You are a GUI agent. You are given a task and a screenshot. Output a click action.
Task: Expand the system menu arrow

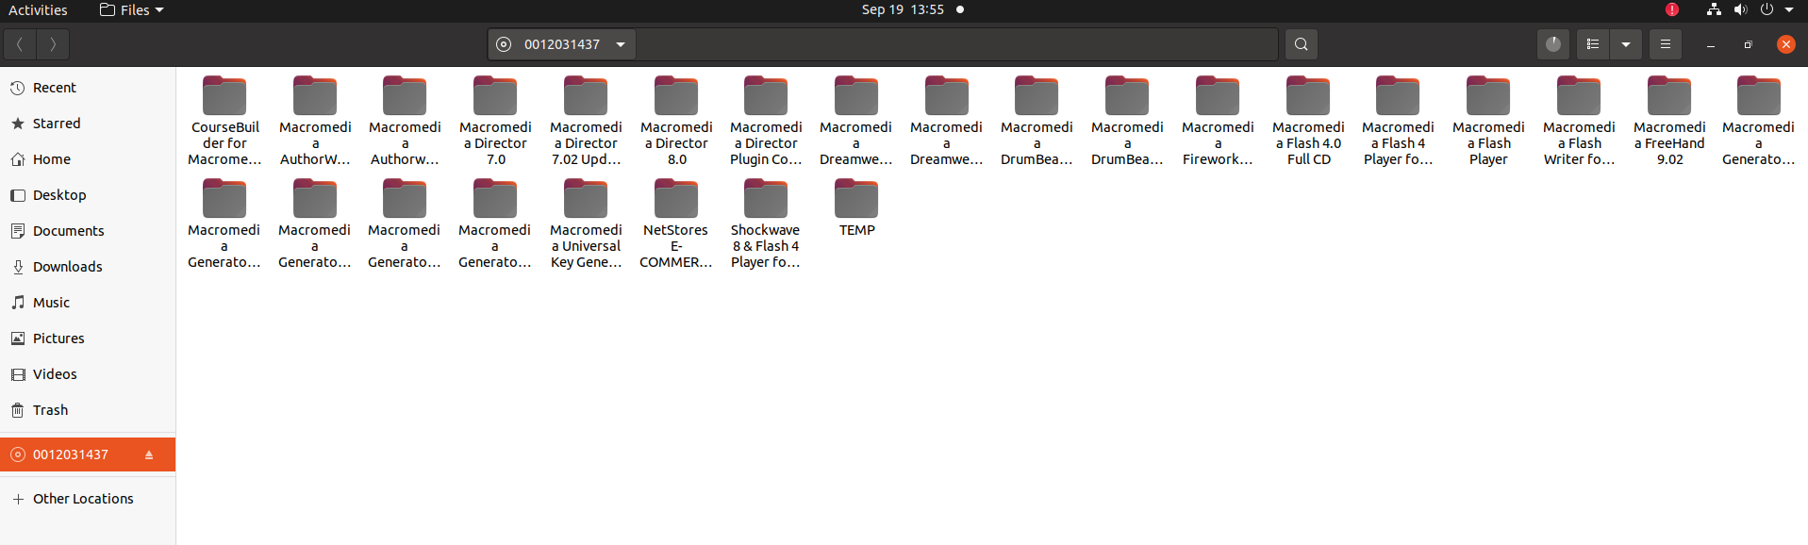(1789, 9)
